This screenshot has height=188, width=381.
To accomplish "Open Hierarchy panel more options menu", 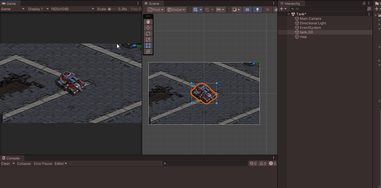I will click(369, 3).
